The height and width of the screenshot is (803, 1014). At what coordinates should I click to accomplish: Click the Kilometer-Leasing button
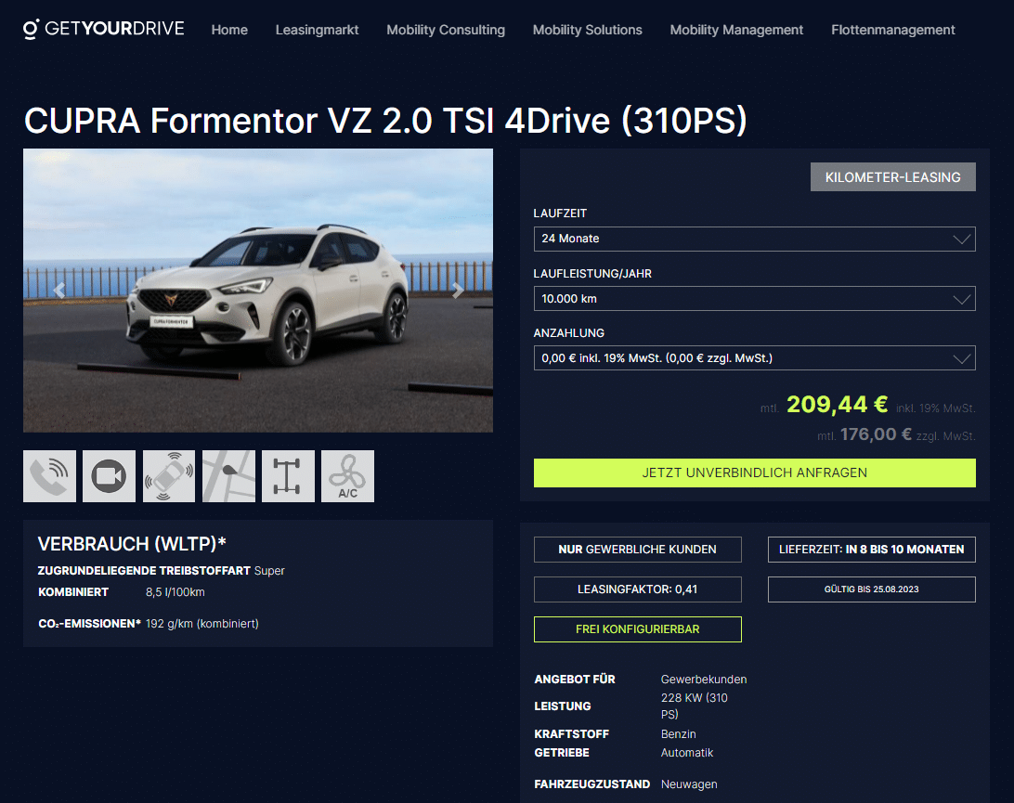[x=893, y=177]
